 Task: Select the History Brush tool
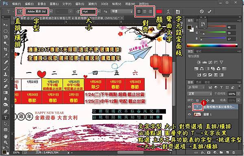tap(6, 80)
